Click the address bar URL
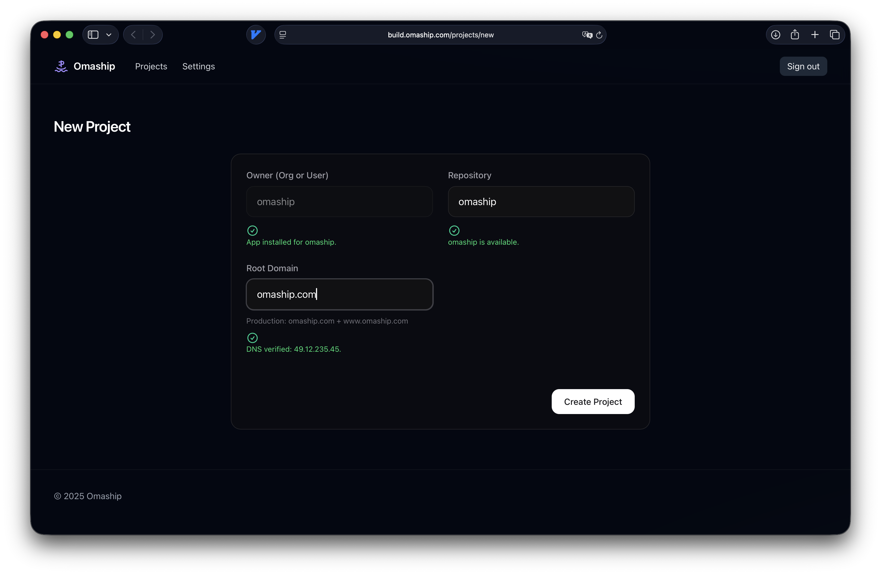 click(440, 34)
